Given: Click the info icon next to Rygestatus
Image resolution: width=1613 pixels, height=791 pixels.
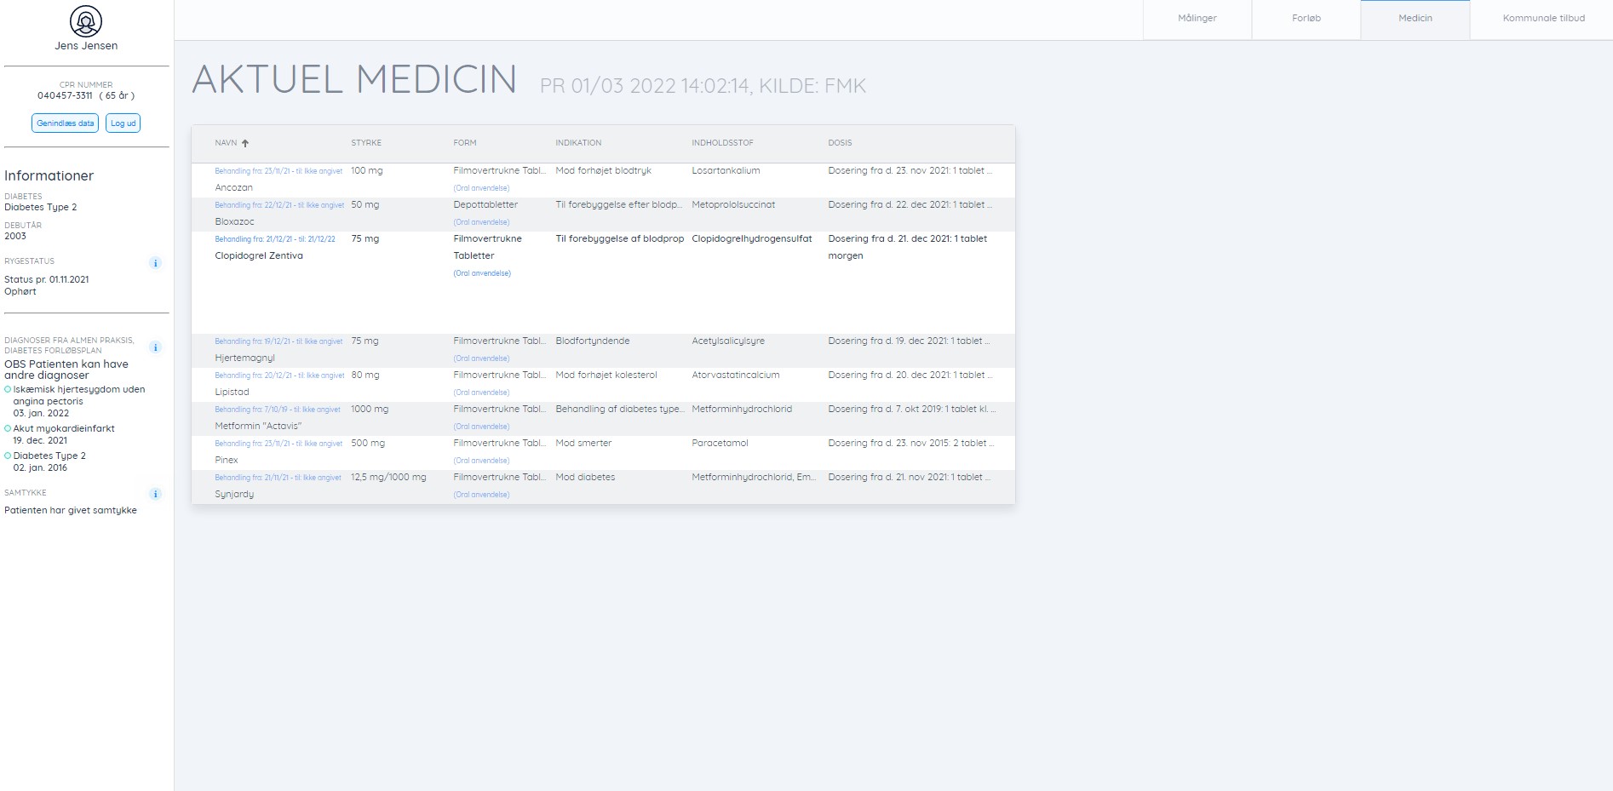Looking at the screenshot, I should click(155, 263).
